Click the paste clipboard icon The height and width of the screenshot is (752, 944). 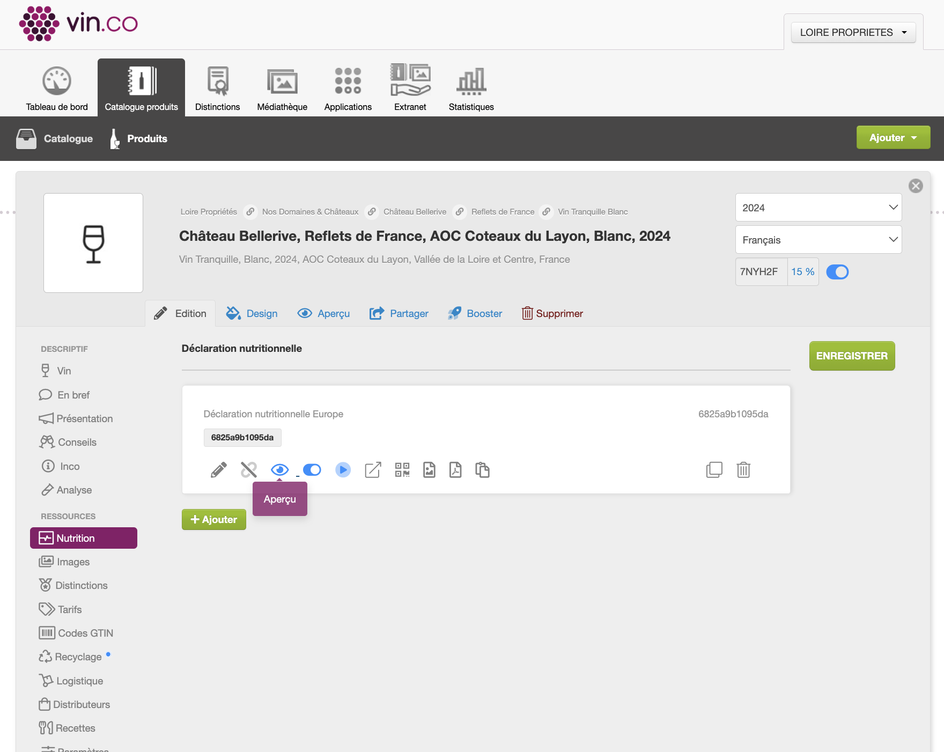tap(482, 470)
